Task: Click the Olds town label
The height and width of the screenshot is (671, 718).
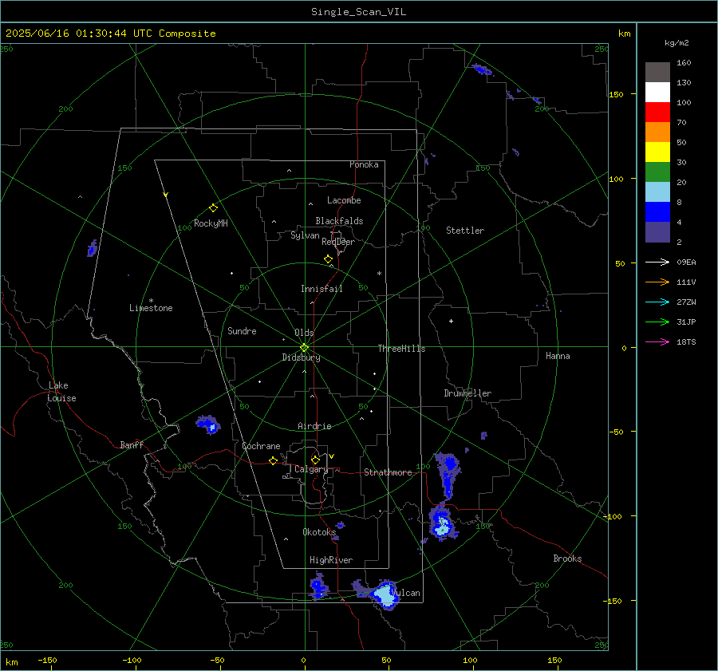Action: click(304, 333)
